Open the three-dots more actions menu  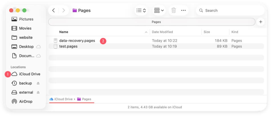coord(184,10)
